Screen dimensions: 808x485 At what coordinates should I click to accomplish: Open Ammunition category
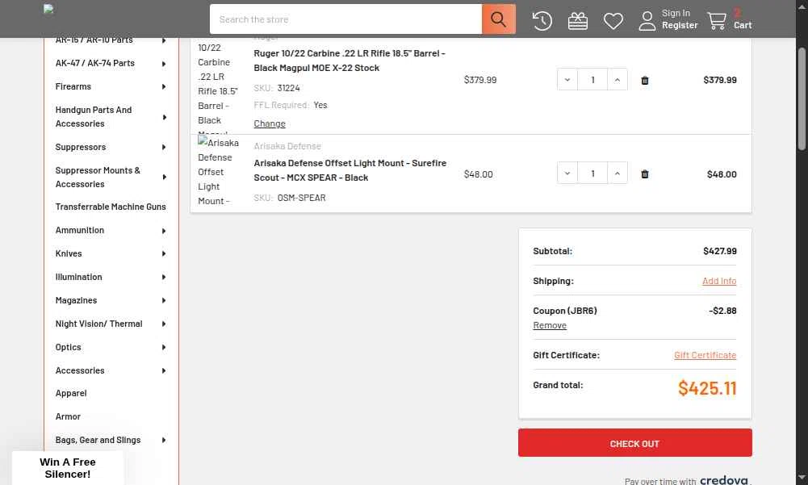(80, 230)
